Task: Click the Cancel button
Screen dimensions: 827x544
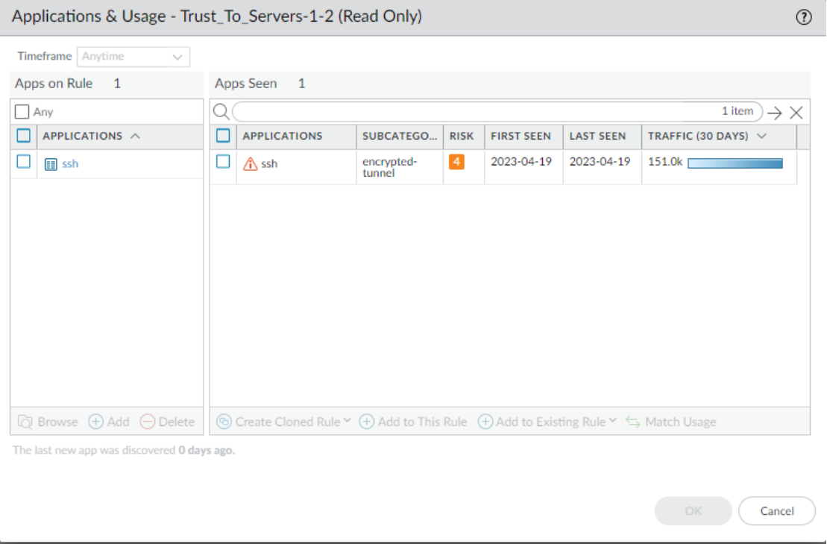Action: coord(777,510)
